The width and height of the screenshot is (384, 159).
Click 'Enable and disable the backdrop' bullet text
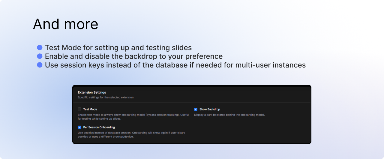click(x=133, y=56)
